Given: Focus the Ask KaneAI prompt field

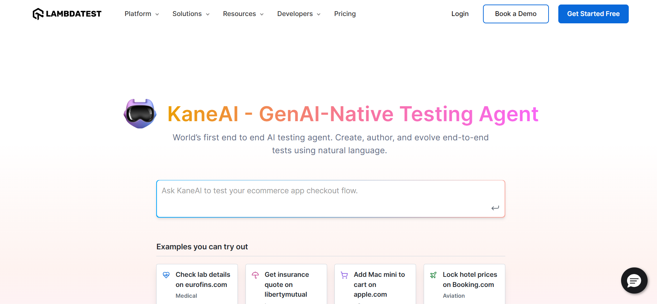Looking at the screenshot, I should point(331,198).
